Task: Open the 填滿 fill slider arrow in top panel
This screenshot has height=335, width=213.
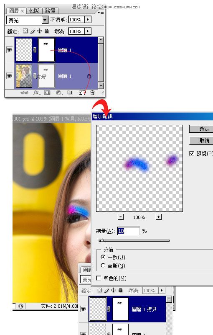Action: click(88, 31)
